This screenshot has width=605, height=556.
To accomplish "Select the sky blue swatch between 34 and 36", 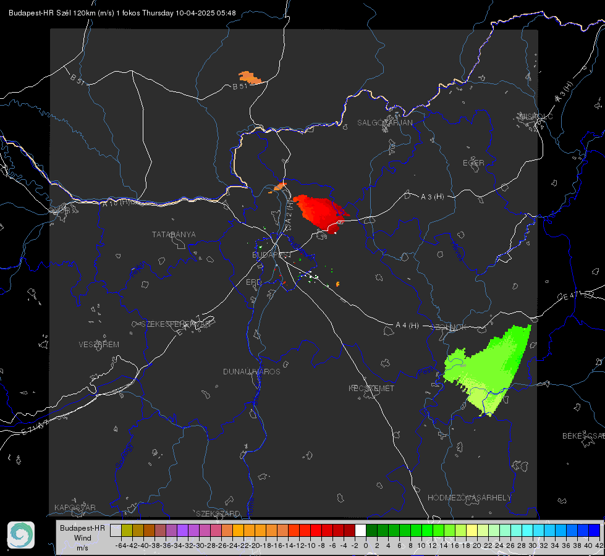I will 561,530.
